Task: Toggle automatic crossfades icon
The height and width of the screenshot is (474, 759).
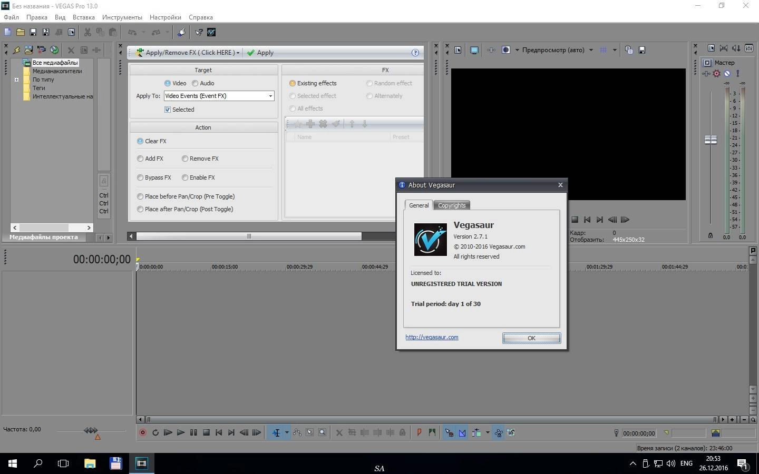Action: click(x=462, y=432)
